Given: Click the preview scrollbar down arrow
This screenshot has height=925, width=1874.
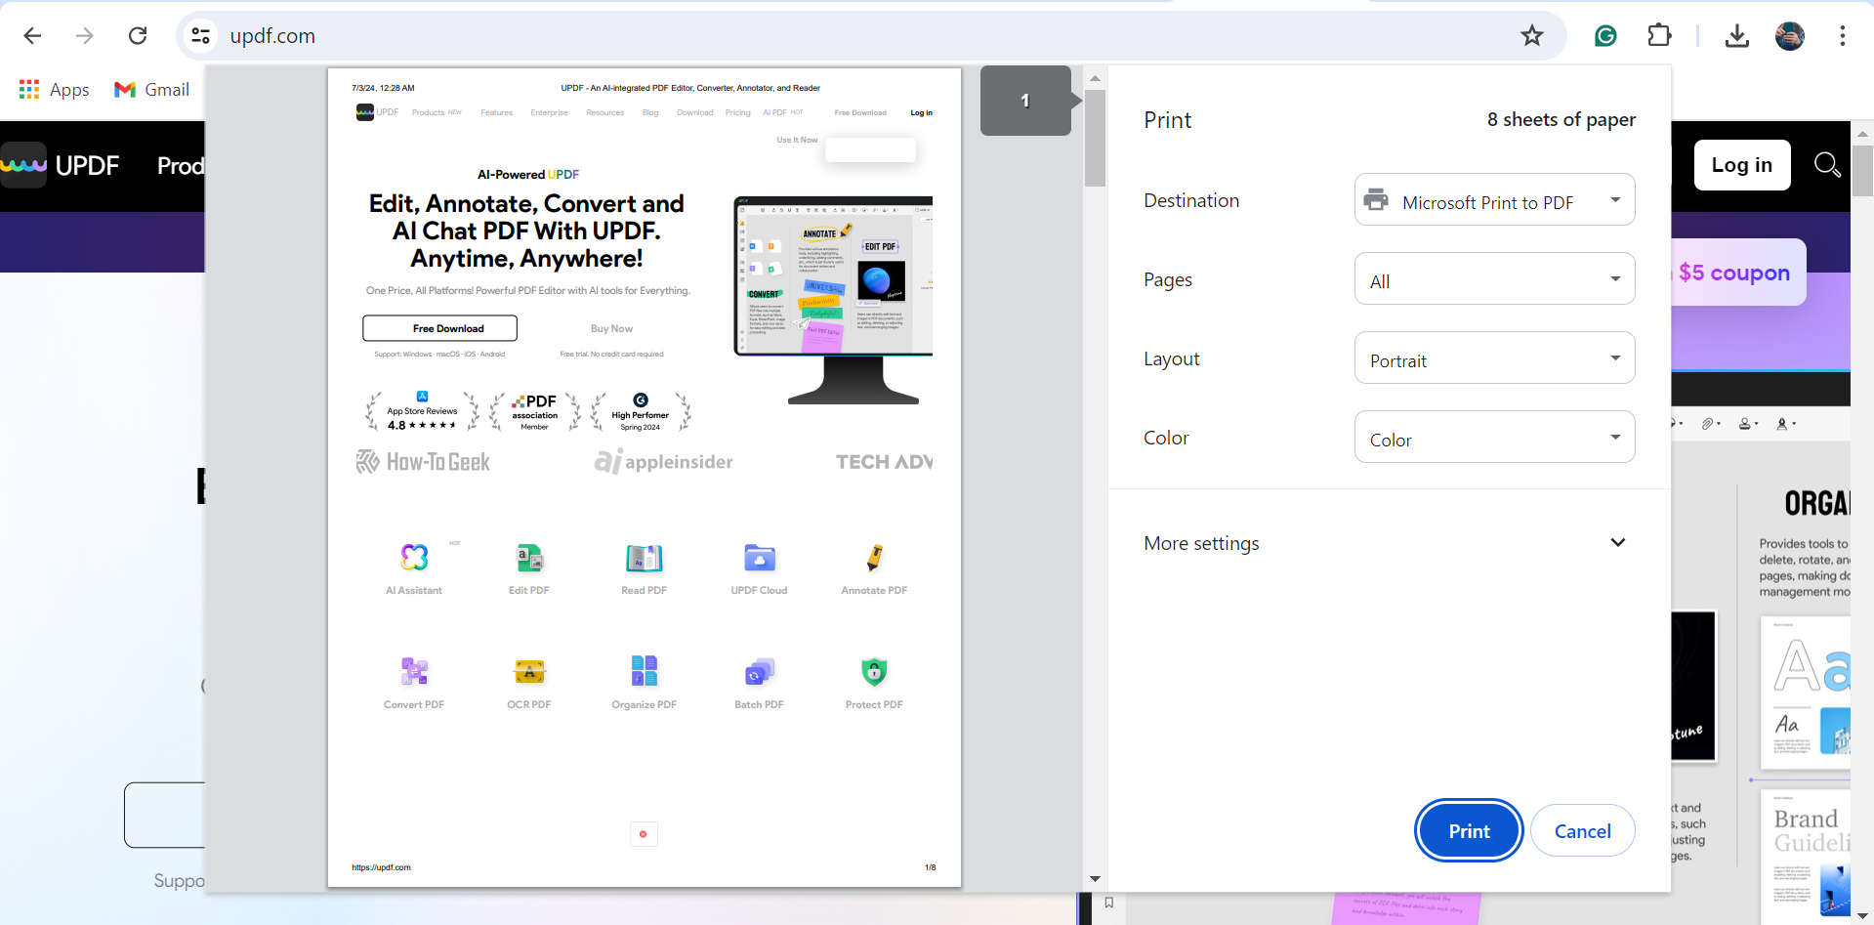Looking at the screenshot, I should (1095, 879).
